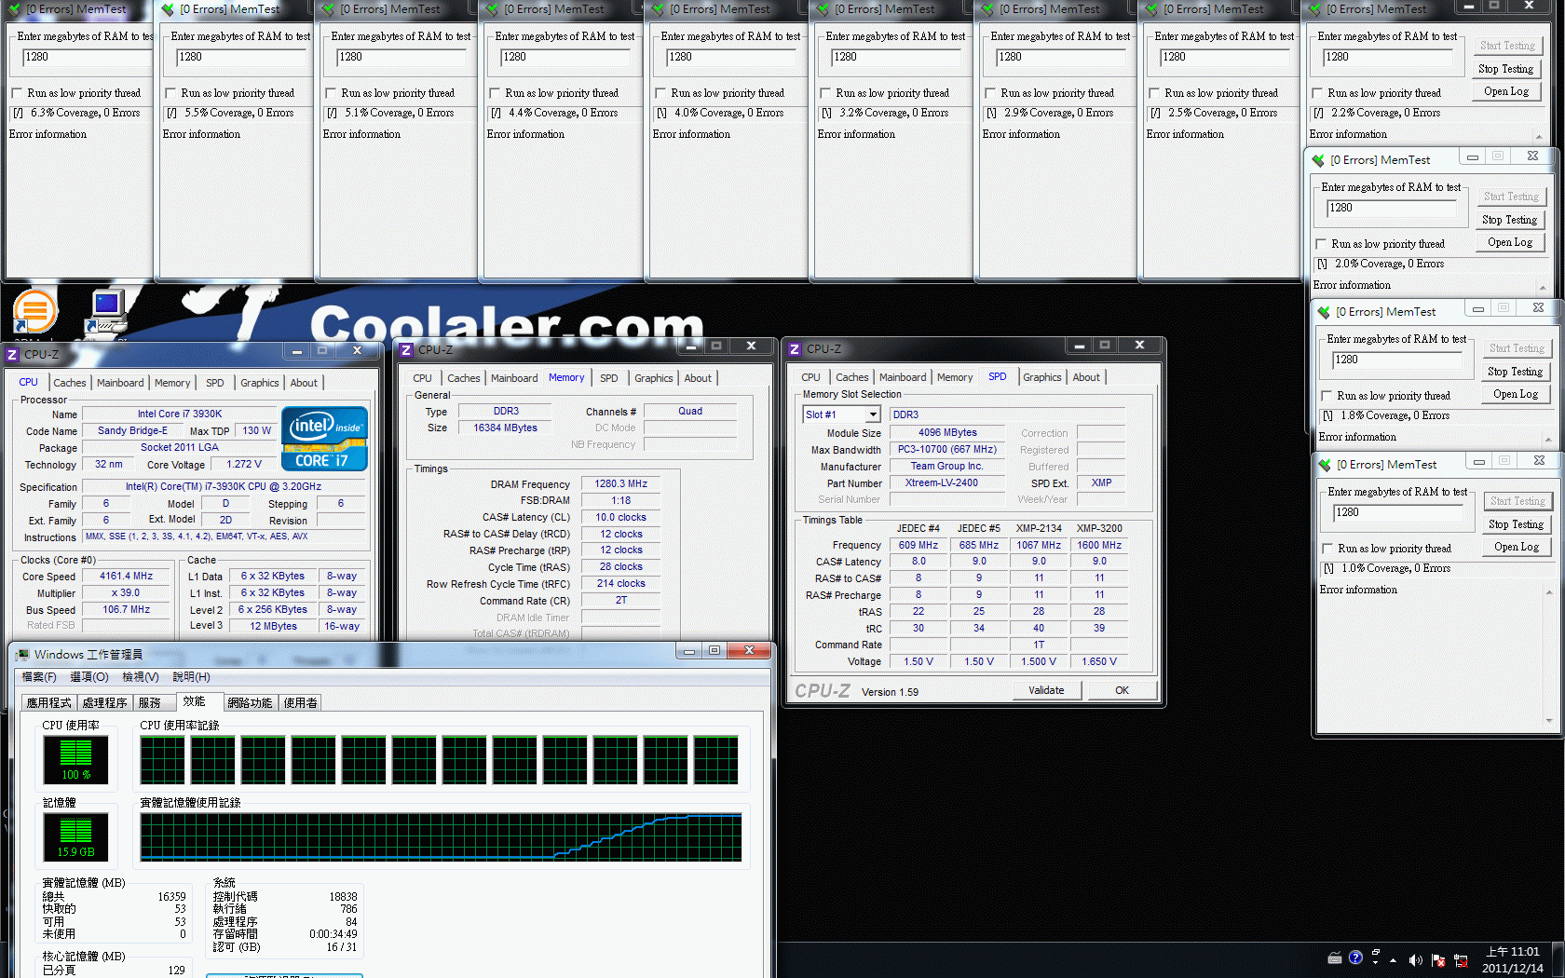Screen dimensions: 1565x978
Task: Click the Intel Core i7 logo in CPU-Z
Action: [325, 439]
